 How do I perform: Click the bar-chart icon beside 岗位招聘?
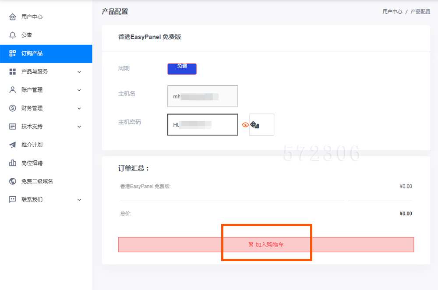click(x=13, y=163)
